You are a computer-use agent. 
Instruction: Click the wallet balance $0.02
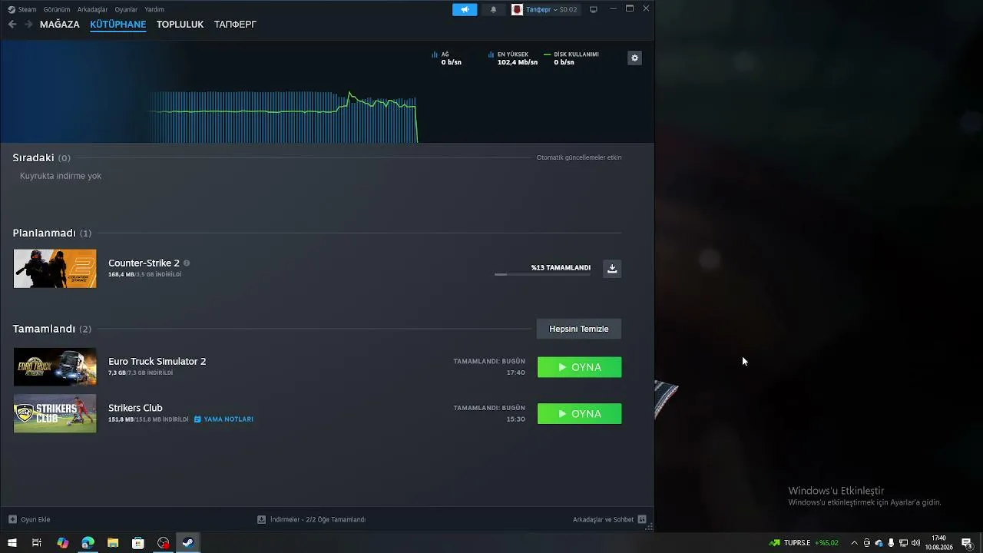pyautogui.click(x=568, y=9)
